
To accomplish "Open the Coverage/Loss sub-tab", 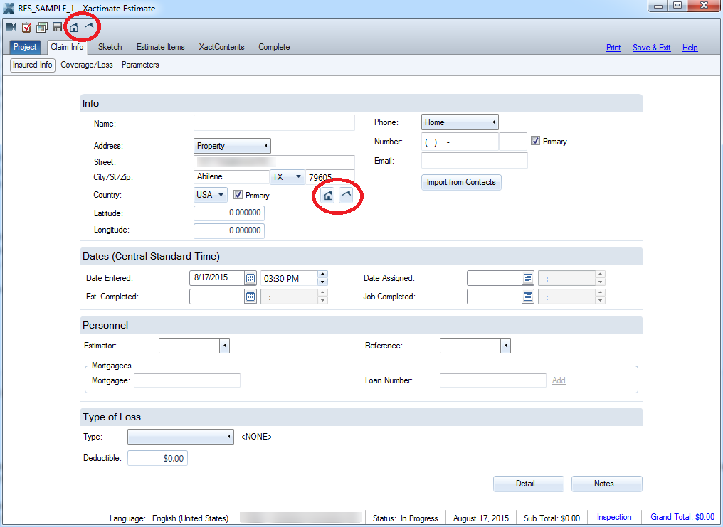I will 87,65.
